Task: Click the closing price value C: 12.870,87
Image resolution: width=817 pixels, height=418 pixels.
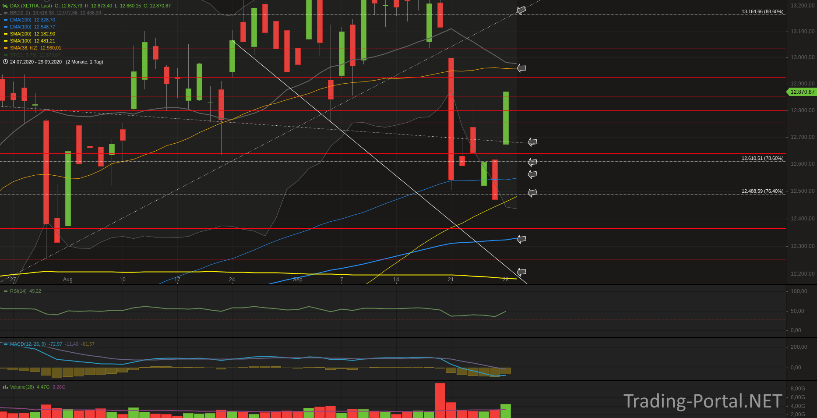Action: tap(157, 6)
